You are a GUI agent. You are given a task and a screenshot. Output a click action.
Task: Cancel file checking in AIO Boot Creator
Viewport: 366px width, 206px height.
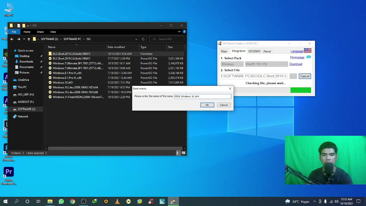(305, 76)
